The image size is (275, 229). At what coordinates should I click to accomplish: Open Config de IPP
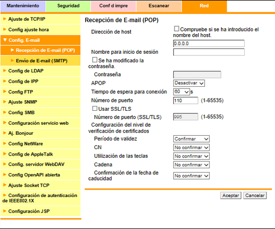click(x=40, y=81)
